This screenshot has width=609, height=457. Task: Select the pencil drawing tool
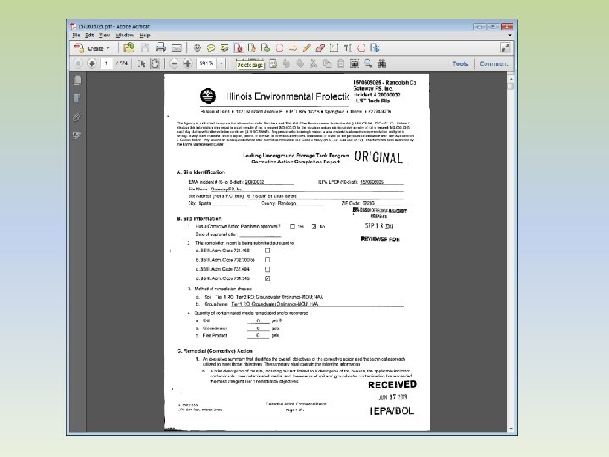coord(306,47)
